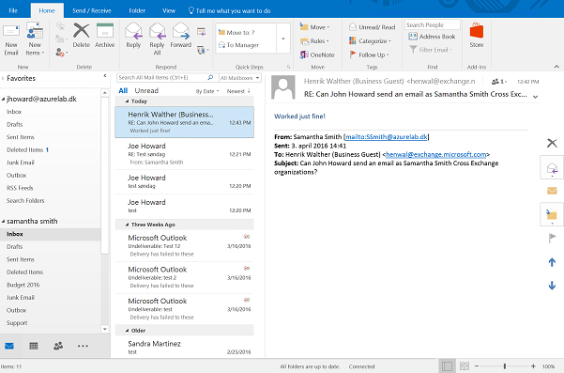Open the Junk options icon
Screen dimensions: 564x373
(62, 53)
